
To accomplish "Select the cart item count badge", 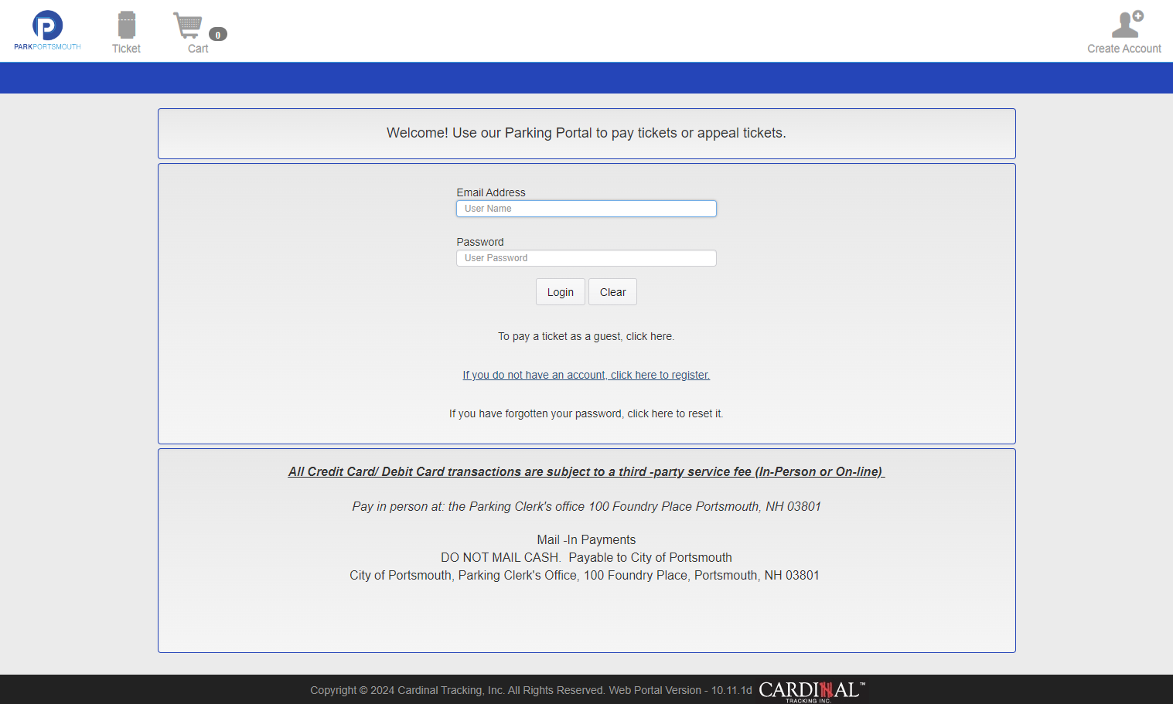I will pos(218,35).
